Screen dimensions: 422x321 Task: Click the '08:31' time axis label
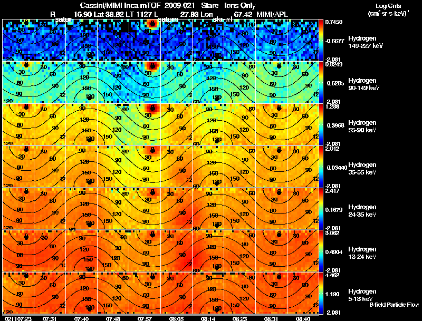point(271,318)
